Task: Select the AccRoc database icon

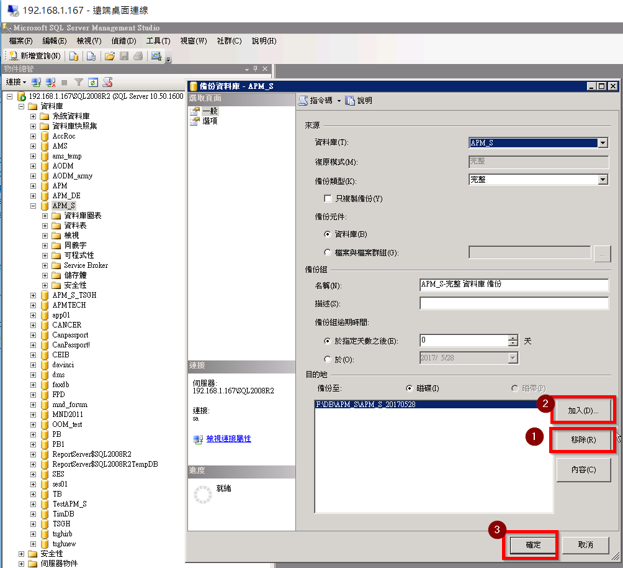Action: [x=45, y=136]
